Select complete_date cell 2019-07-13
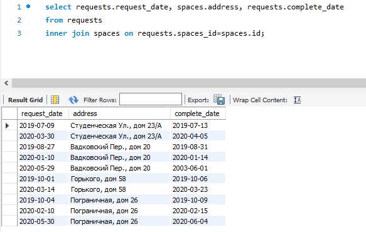 (198, 125)
